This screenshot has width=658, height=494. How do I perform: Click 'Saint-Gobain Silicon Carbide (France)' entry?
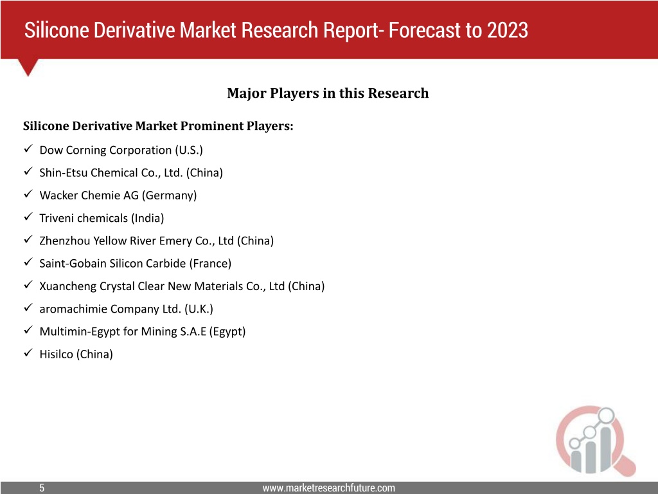(135, 263)
